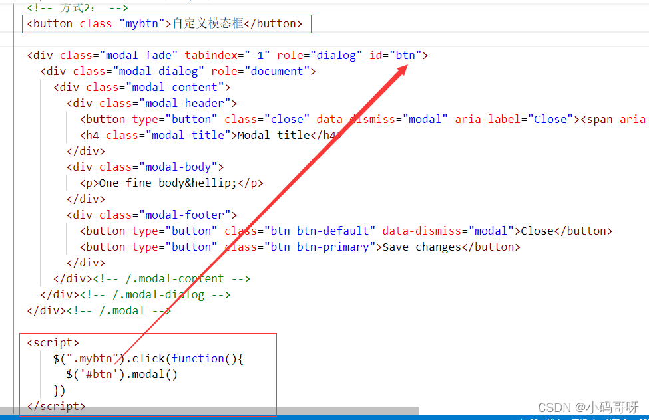Click the line <div class="modal-body">
This screenshot has height=420, width=649.
coord(145,167)
